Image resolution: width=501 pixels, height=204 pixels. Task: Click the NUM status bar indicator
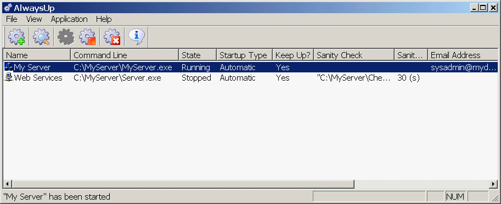455,196
